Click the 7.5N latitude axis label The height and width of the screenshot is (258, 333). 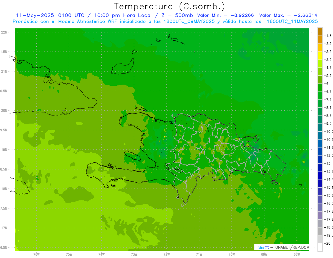click(x=4, y=208)
